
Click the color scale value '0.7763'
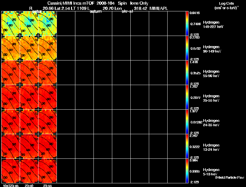[x=195, y=37]
